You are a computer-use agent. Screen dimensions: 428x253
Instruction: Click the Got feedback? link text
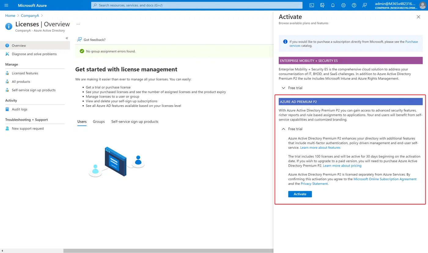coord(94,40)
